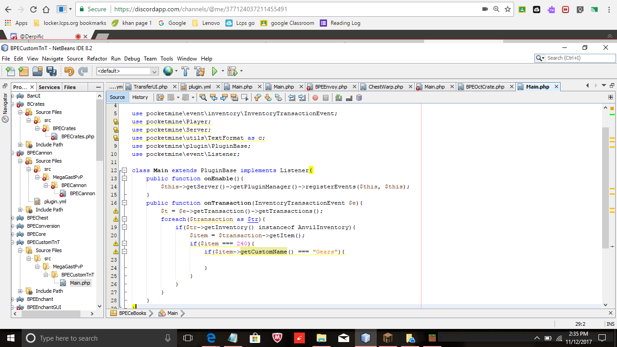The image size is (617, 347).
Task: Toggle bookmark on current line
Action: tap(279, 97)
